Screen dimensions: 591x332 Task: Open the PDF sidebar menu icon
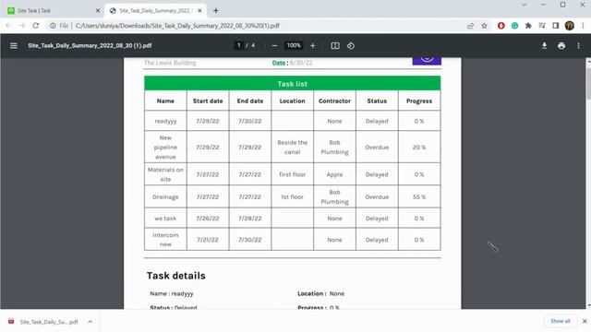tap(14, 45)
